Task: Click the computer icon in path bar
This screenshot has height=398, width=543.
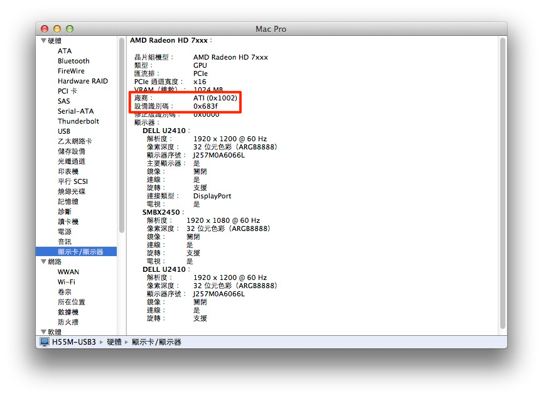Action: (45, 342)
